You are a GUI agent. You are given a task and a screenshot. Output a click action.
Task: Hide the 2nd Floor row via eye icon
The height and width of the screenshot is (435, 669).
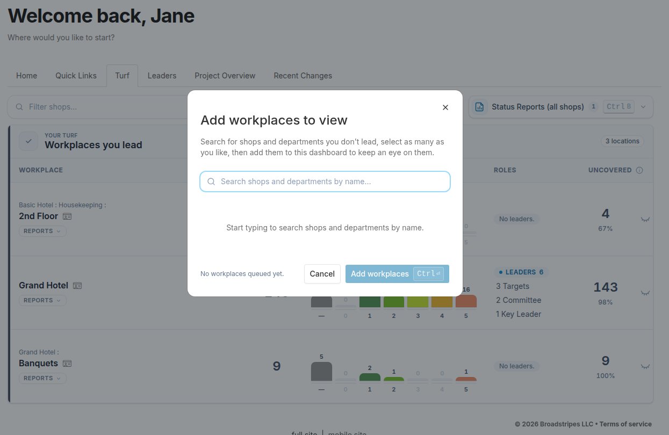(645, 219)
